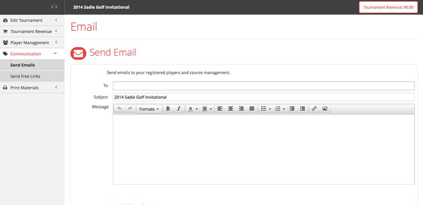The width and height of the screenshot is (423, 205).
Task: Click the redo icon in message toolbar
Action: (x=130, y=108)
